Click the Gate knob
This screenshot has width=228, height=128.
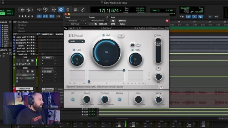[x=138, y=100]
